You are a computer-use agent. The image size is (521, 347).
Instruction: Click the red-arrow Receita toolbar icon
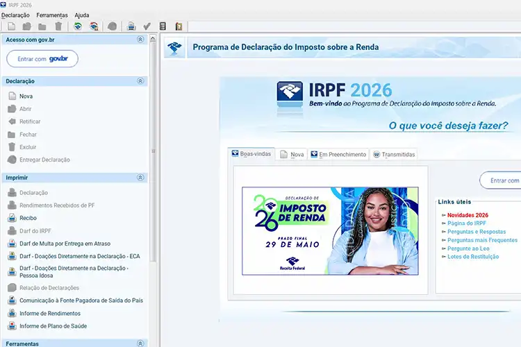pos(94,26)
